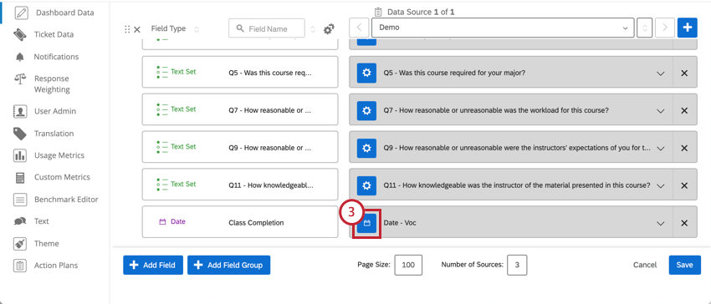Open the Usage Metrics section
This screenshot has width=711, height=304.
(49, 155)
